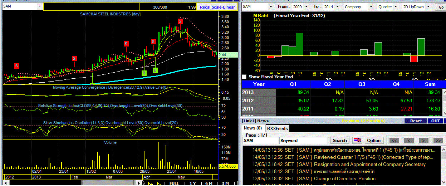Go to next news page with > button
Screen dimensions: 446x186
(x=423, y=141)
